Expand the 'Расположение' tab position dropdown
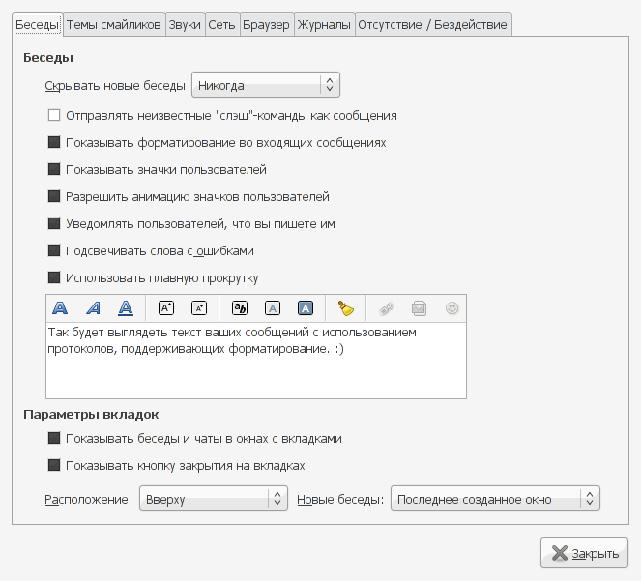The width and height of the screenshot is (641, 581). pos(213,499)
